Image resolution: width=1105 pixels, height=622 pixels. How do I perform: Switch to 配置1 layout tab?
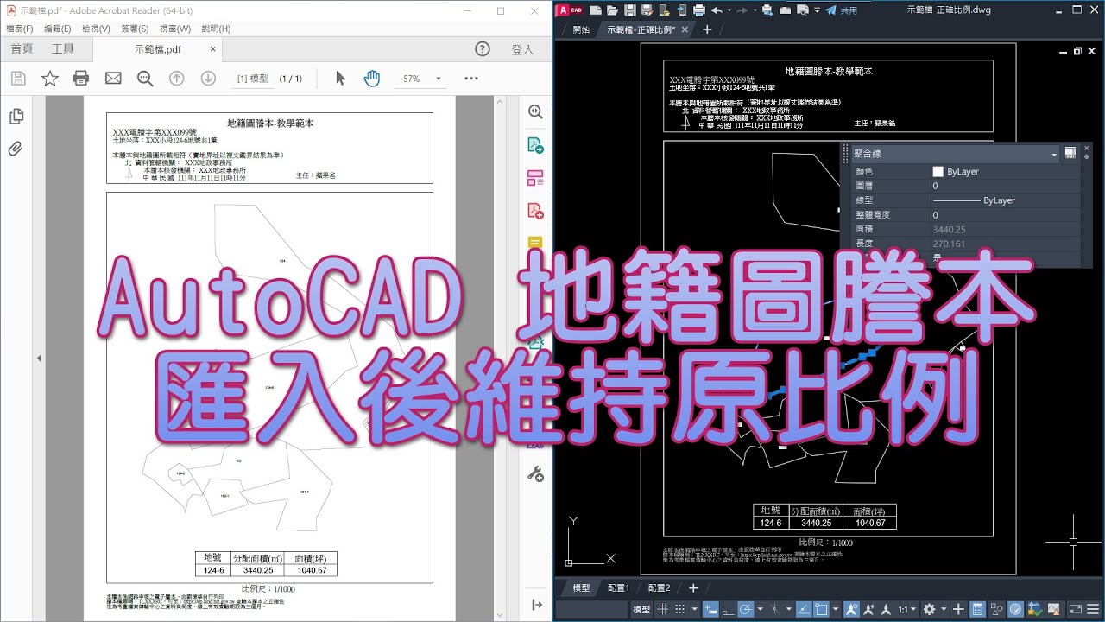click(x=618, y=587)
